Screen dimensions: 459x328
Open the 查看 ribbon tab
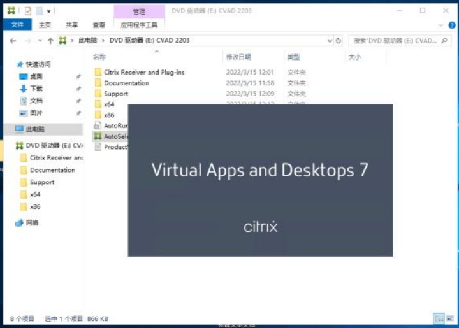(x=99, y=25)
